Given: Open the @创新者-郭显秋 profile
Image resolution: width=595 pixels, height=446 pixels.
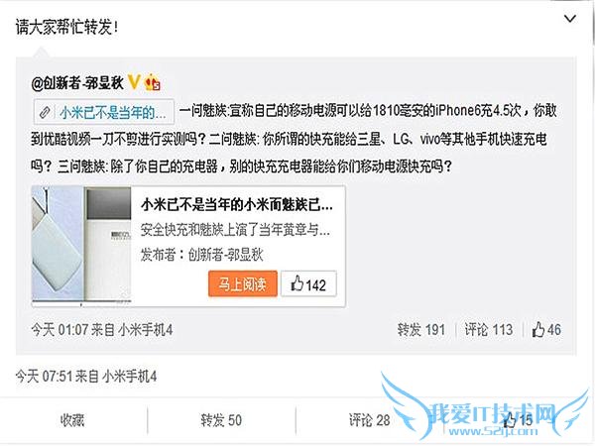Looking at the screenshot, I should (x=77, y=82).
